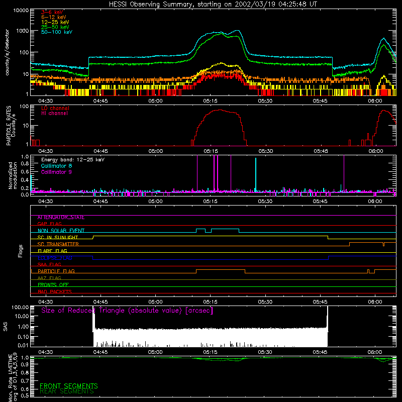Select the red 3-6 keV legend label
The width and height of the screenshot is (402, 402).
(x=52, y=12)
